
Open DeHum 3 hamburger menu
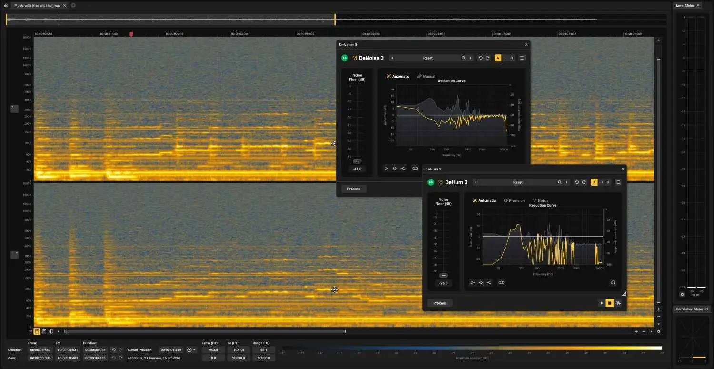click(x=618, y=182)
